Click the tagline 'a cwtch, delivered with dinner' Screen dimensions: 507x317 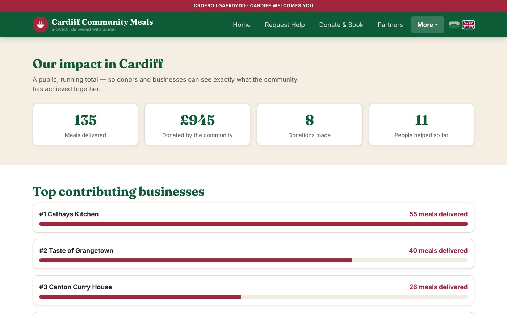(84, 30)
